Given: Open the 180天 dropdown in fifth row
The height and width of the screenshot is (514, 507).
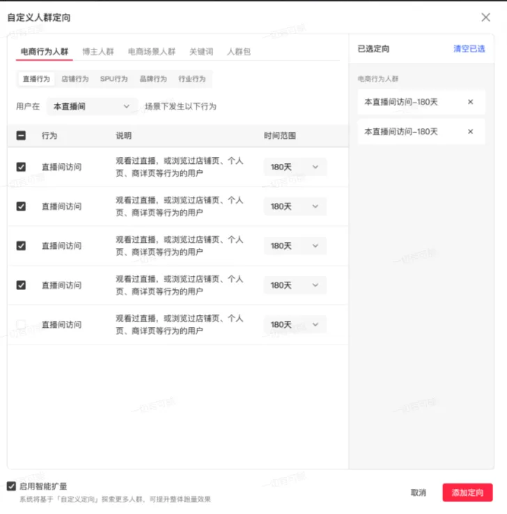Looking at the screenshot, I should (x=295, y=324).
